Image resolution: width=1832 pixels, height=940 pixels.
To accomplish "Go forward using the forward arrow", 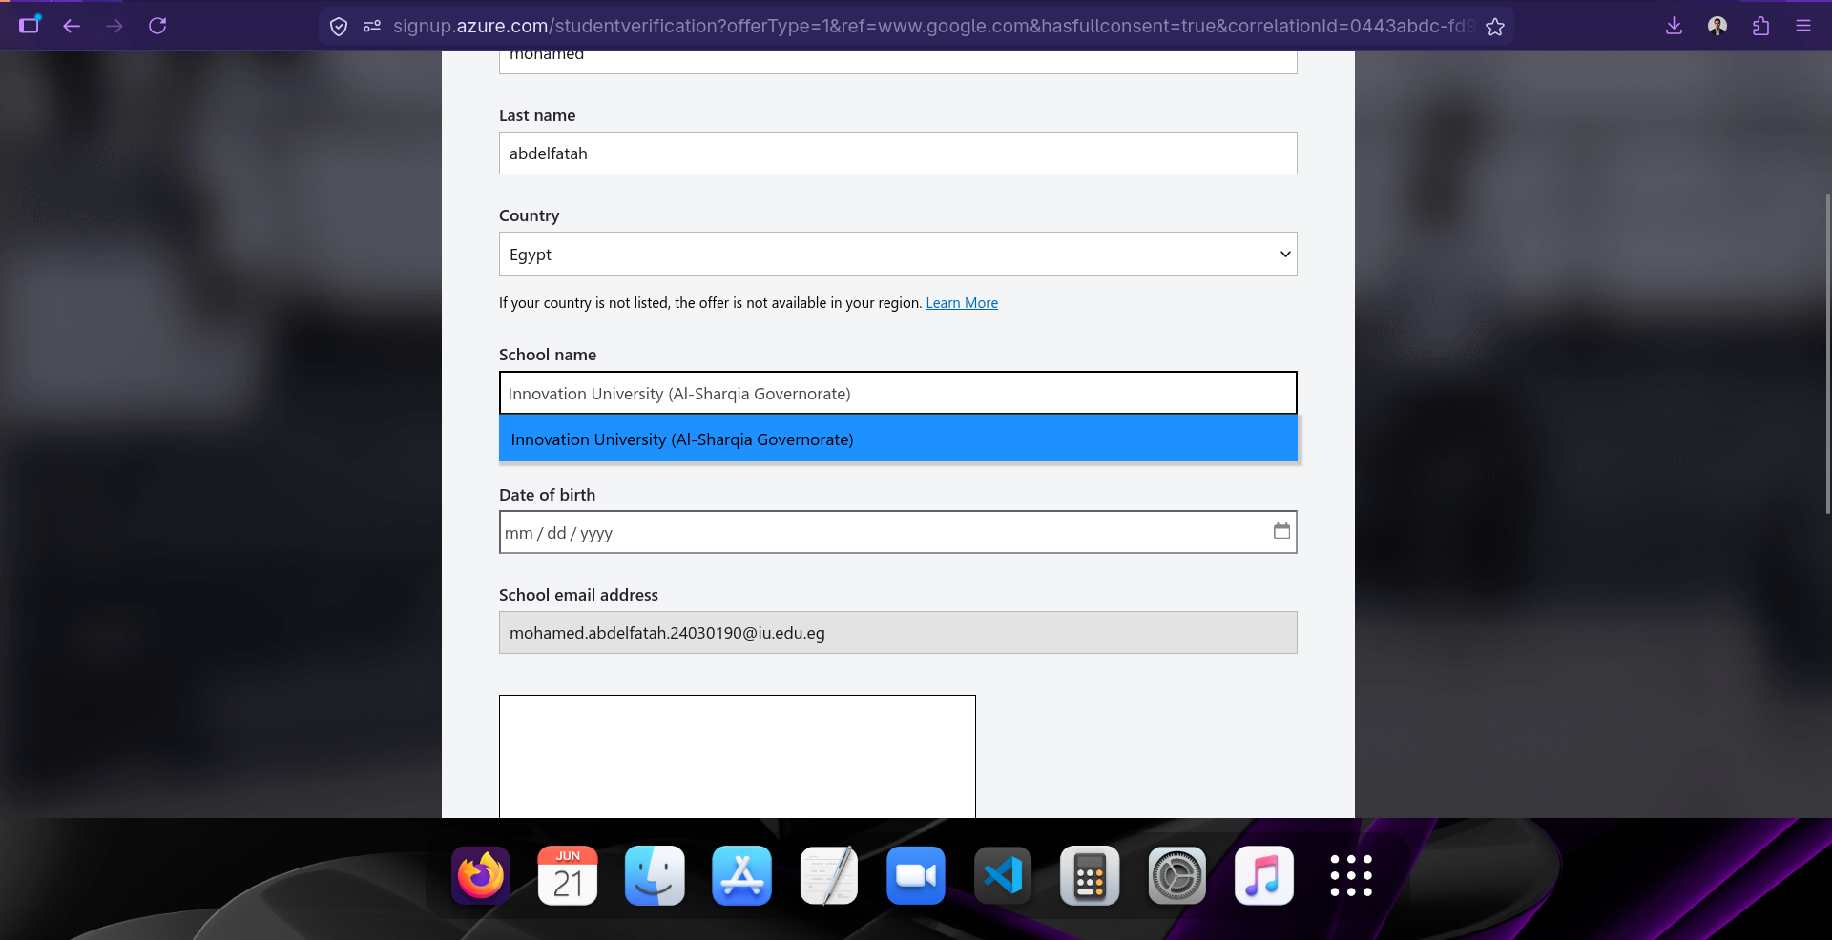I will click(x=114, y=26).
